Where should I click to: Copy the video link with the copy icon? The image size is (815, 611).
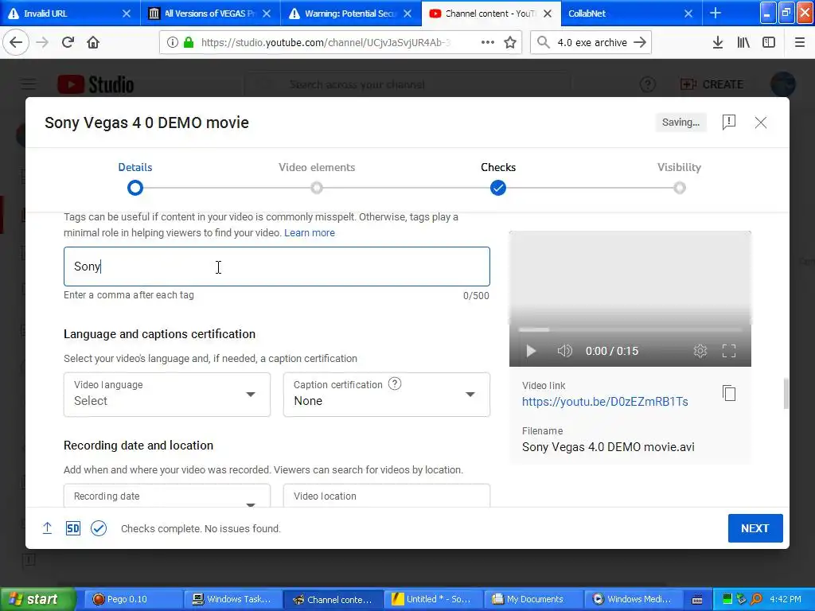click(729, 393)
